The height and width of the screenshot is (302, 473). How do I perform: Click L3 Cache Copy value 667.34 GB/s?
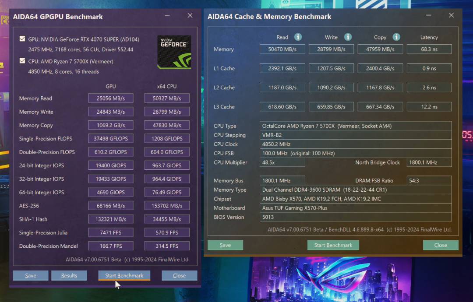point(380,107)
